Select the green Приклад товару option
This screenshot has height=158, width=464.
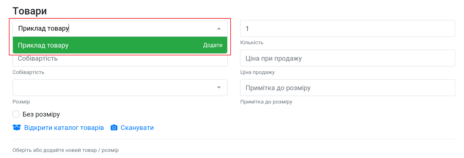120,45
